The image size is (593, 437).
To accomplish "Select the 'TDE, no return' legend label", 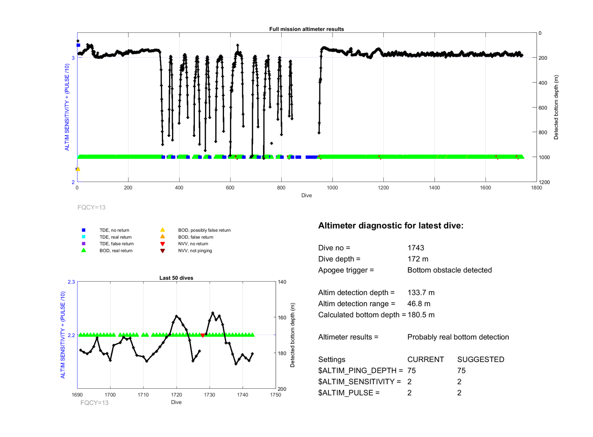I will coord(114,230).
